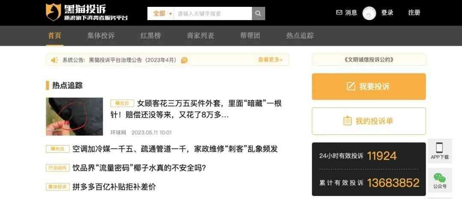Open 《文明诚信投诉公约》 link
The height and width of the screenshot is (199, 462).
(369, 60)
